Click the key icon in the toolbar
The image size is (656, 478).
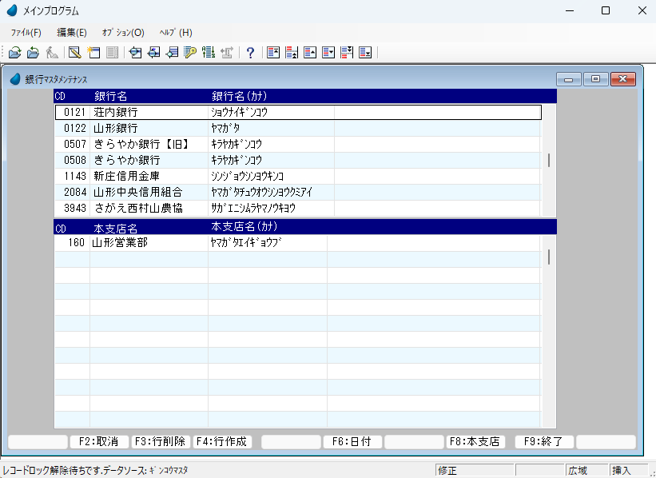click(x=189, y=53)
